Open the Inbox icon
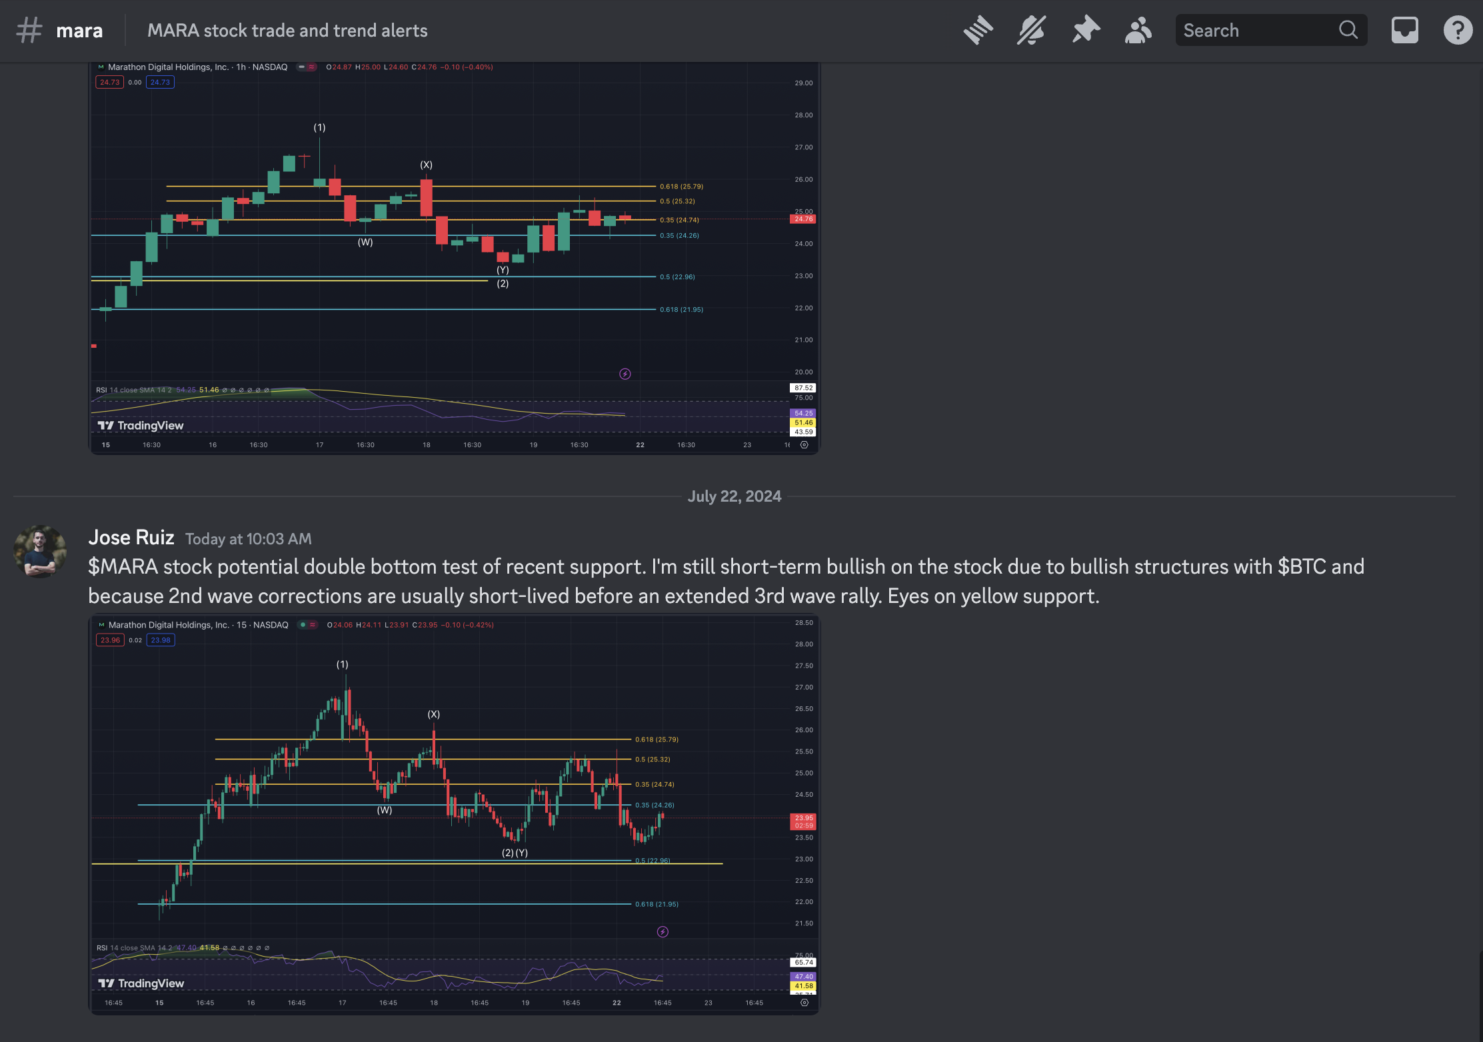This screenshot has height=1042, width=1483. click(x=1404, y=31)
